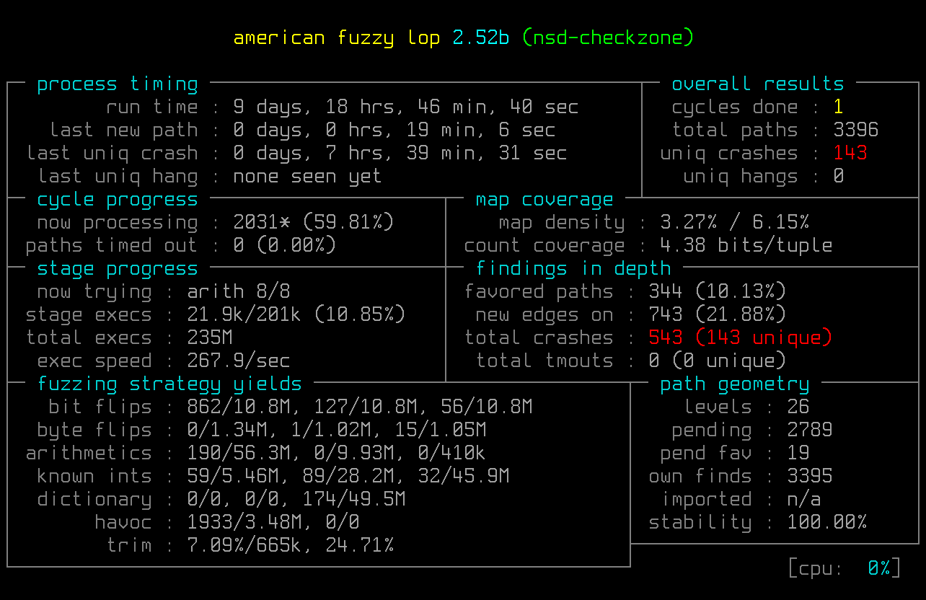Click the 'map coverage' section header

point(544,200)
